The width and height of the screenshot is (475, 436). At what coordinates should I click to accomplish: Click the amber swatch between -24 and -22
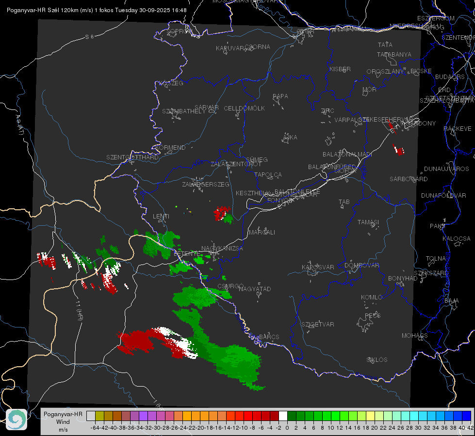[x=187, y=416]
